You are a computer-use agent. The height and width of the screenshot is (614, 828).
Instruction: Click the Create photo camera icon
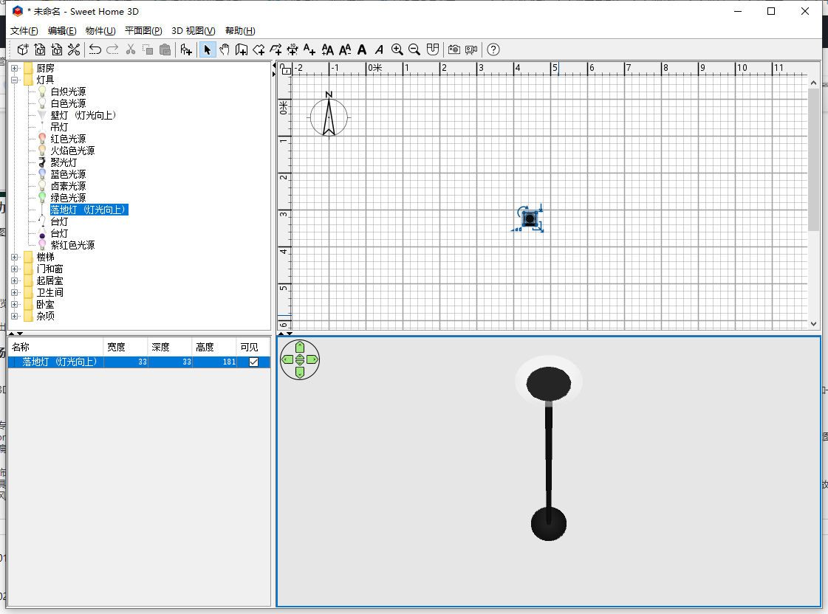[454, 49]
